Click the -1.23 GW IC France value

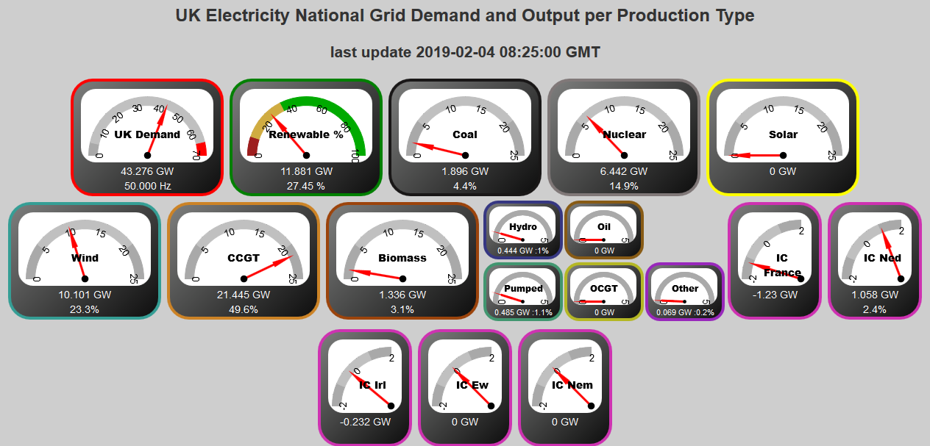coord(775,295)
